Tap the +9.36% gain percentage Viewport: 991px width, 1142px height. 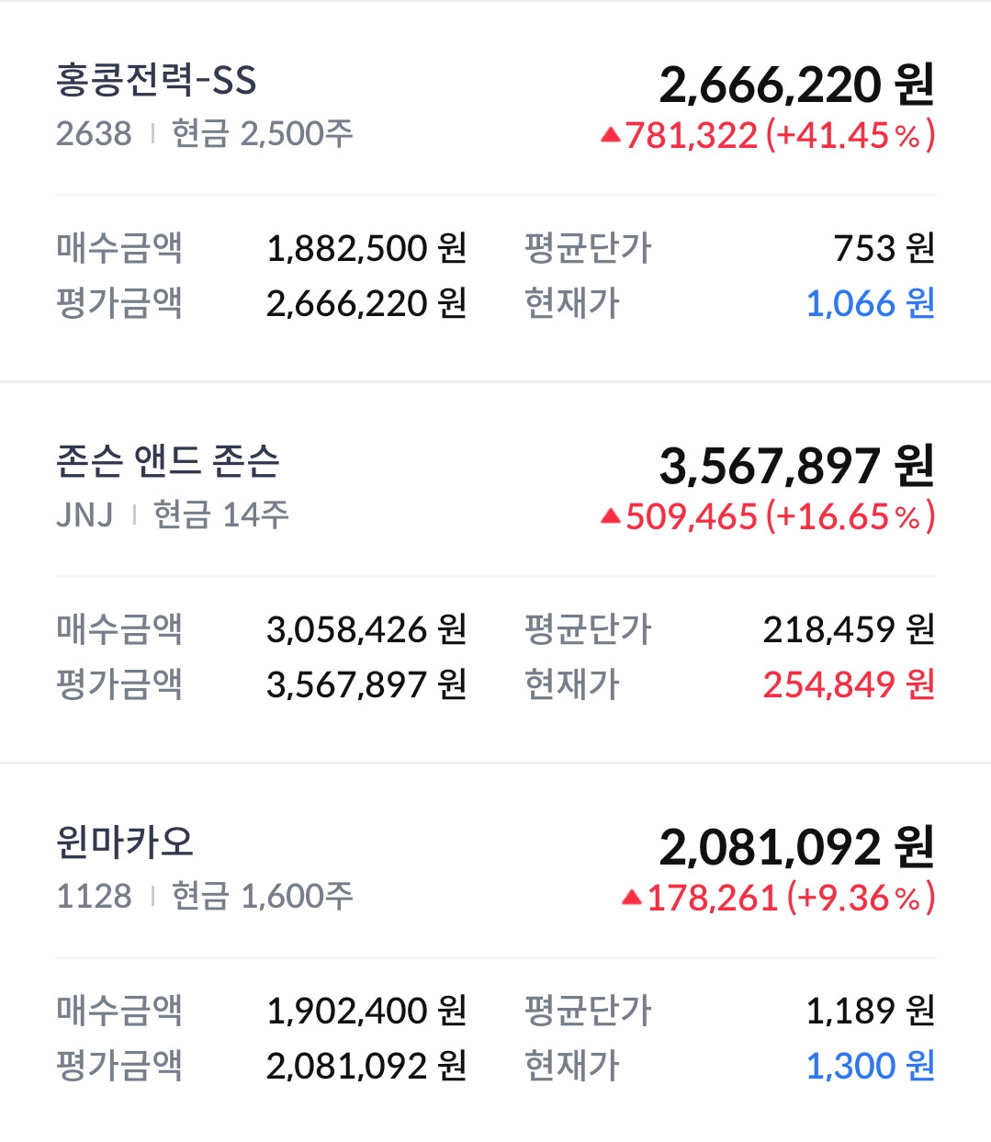[861, 898]
